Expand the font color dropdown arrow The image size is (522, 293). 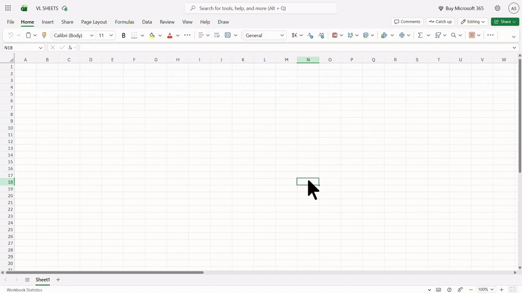(x=178, y=35)
